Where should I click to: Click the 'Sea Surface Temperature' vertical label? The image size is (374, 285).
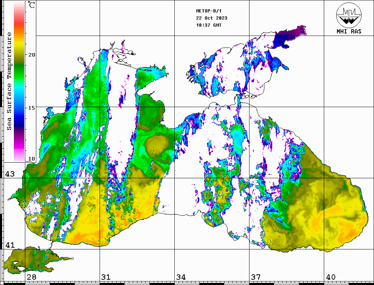point(9,81)
